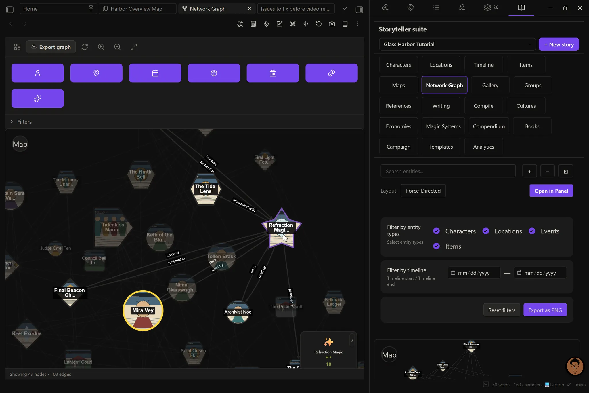Click the Characters purple icon button
The image size is (589, 393).
[37, 73]
